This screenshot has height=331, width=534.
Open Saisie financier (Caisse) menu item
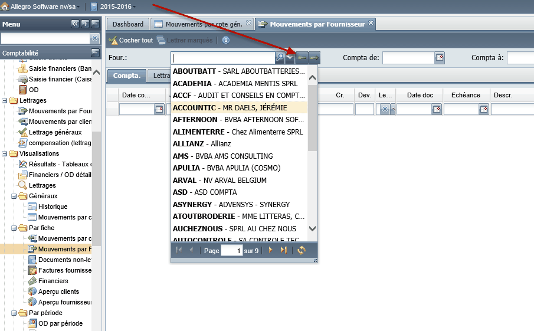click(55, 79)
